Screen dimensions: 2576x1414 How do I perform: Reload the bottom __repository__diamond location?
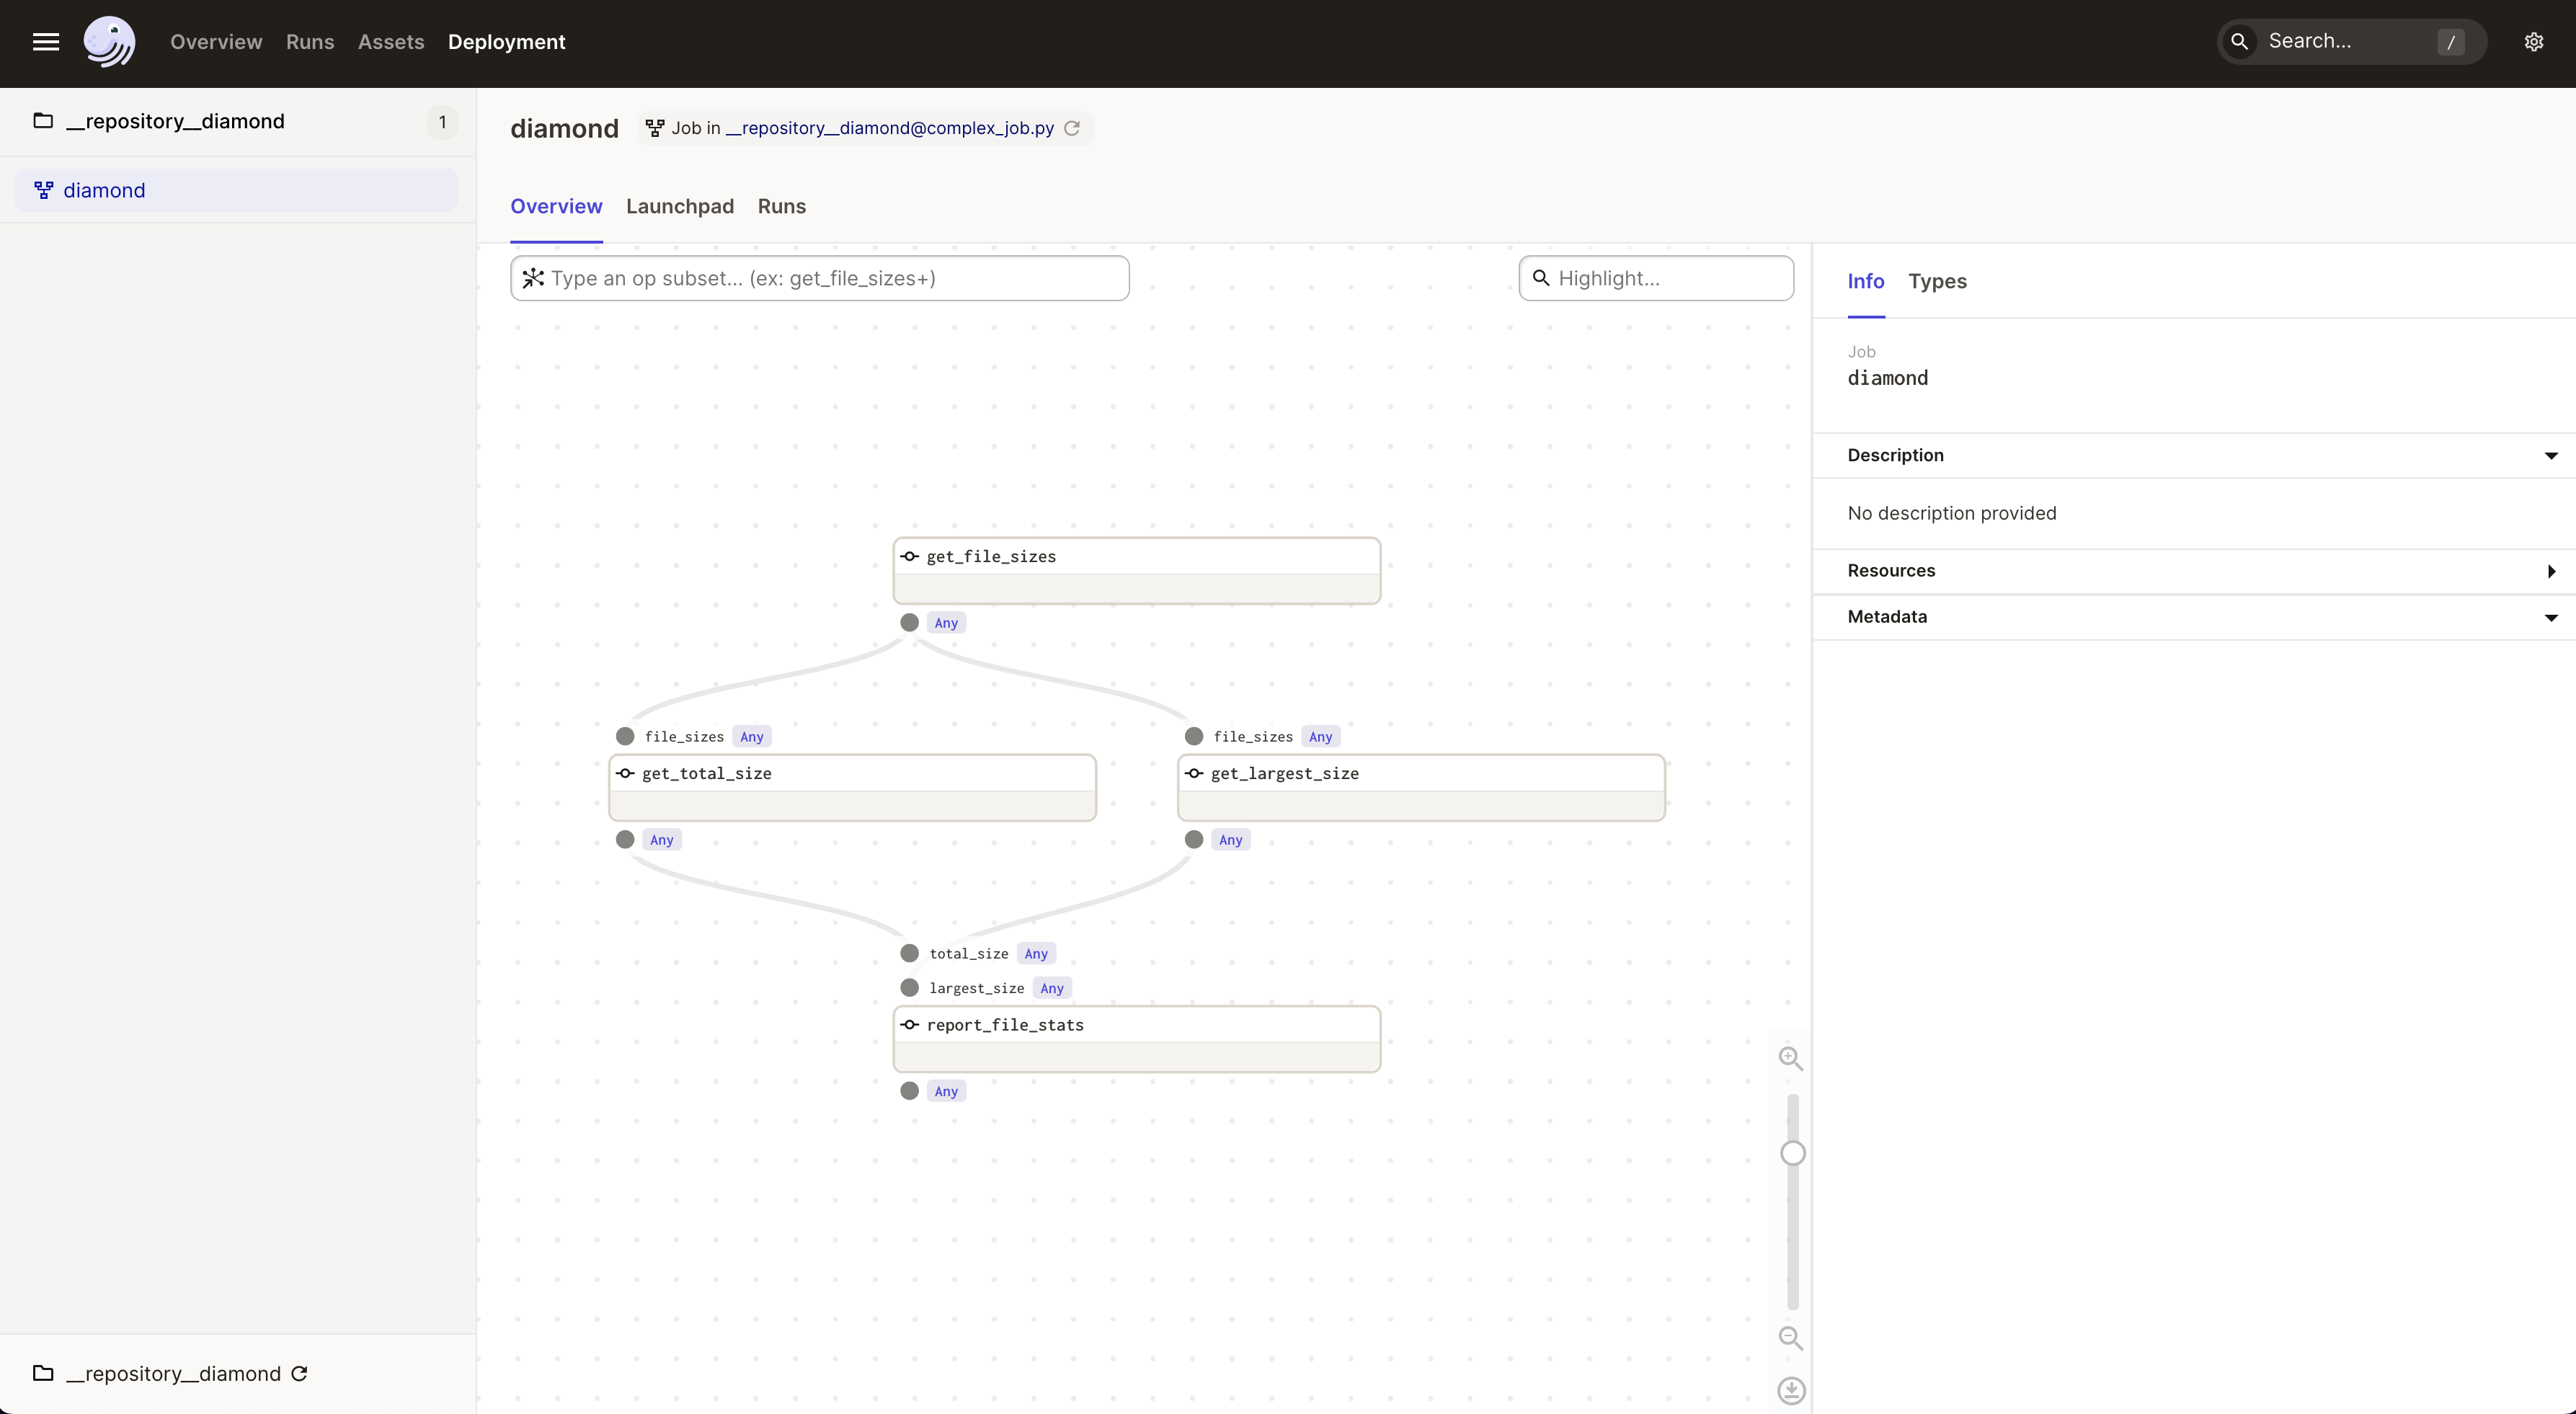tap(299, 1373)
